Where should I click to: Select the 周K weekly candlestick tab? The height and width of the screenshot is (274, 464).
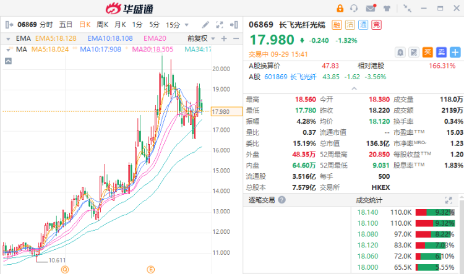click(x=102, y=25)
